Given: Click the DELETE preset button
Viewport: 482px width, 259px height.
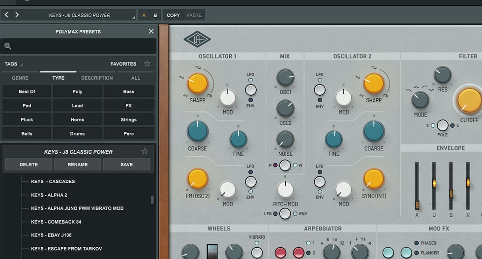Looking at the screenshot, I should [29, 164].
